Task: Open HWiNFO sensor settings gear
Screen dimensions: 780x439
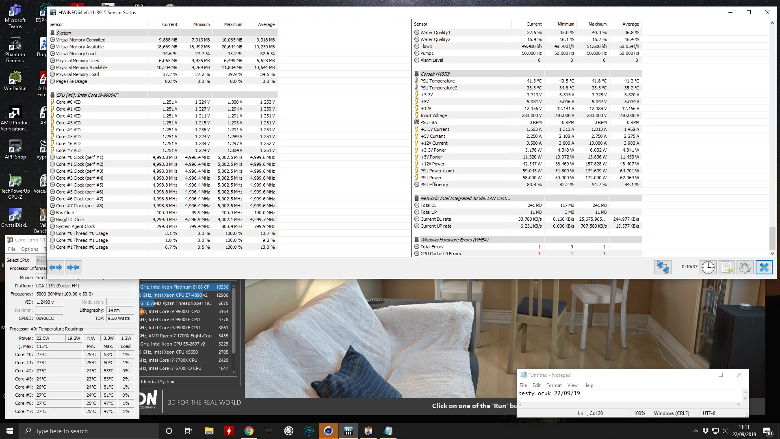Action: tap(745, 267)
